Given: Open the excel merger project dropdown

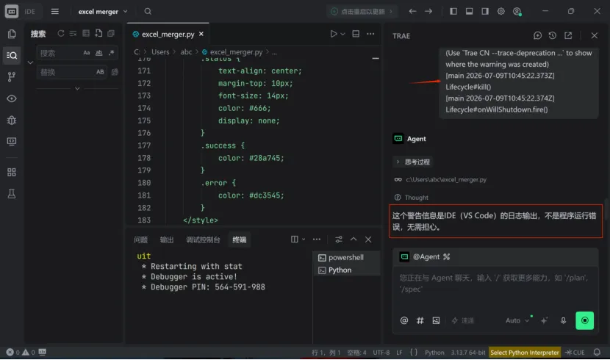Looking at the screenshot, I should pos(103,11).
